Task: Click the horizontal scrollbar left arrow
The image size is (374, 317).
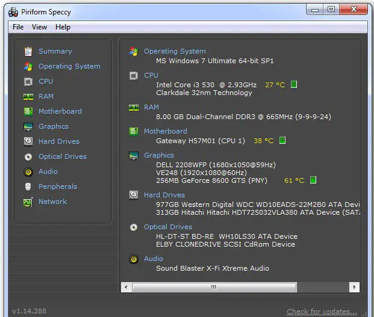Action: (126, 287)
